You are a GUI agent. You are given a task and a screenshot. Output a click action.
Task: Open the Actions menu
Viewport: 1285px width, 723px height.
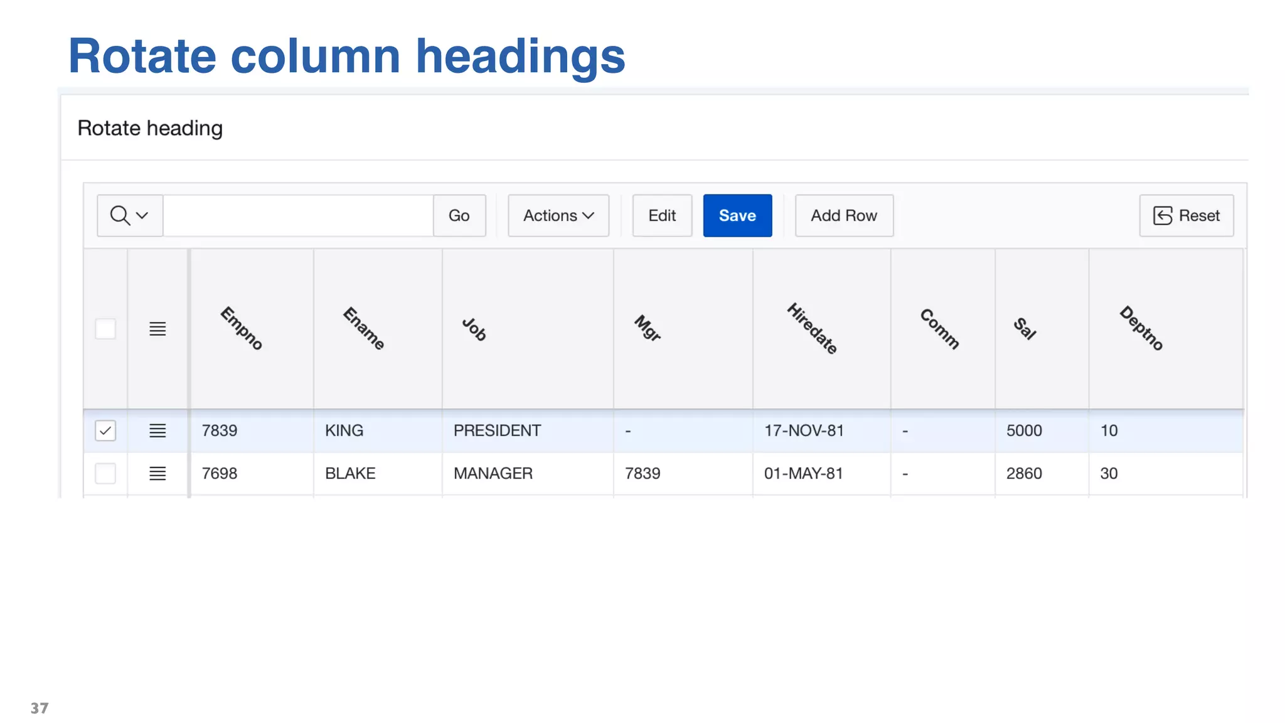click(x=558, y=215)
